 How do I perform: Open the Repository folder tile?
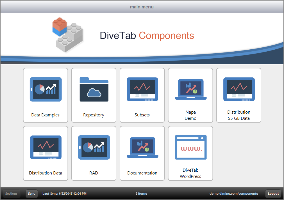pos(94,95)
